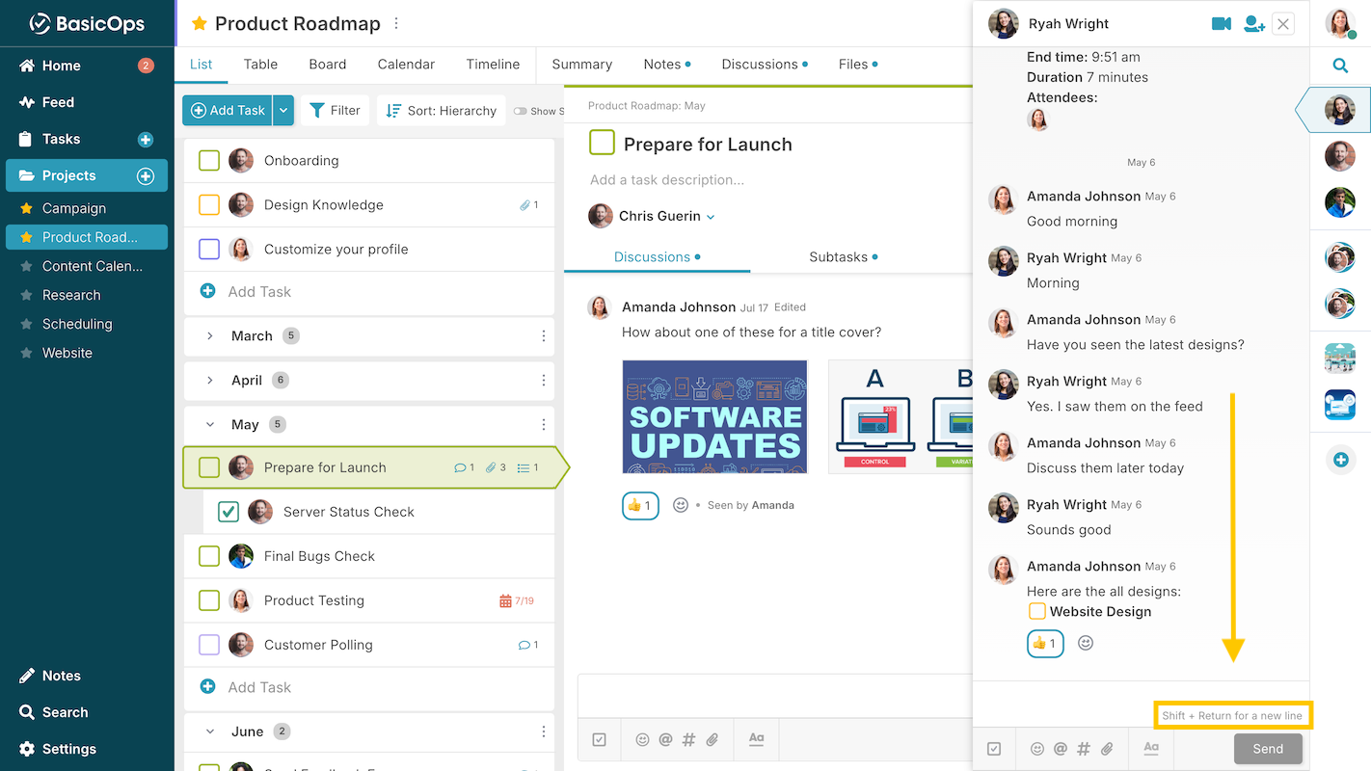Click the text formatting icon in chat toolbar

tap(1151, 748)
